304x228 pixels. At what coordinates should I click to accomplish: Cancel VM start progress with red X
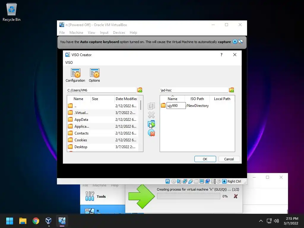pos(235,196)
